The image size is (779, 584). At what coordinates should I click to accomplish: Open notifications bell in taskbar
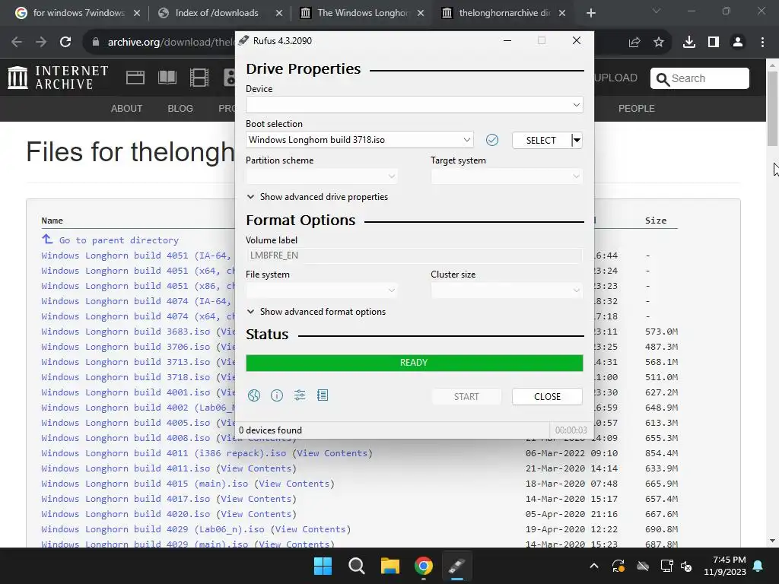coord(758,566)
